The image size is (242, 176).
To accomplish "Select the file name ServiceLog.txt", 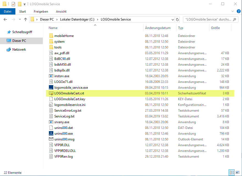I will [64, 116].
